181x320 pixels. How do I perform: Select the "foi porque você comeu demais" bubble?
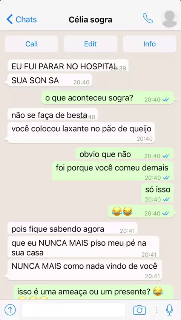(x=113, y=171)
